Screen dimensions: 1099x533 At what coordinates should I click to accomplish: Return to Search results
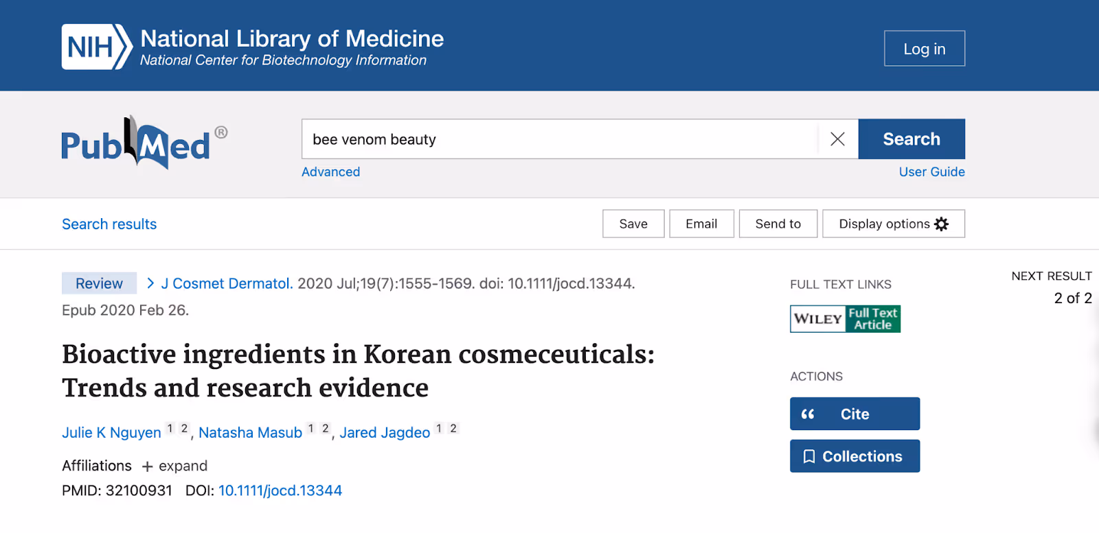pos(109,224)
